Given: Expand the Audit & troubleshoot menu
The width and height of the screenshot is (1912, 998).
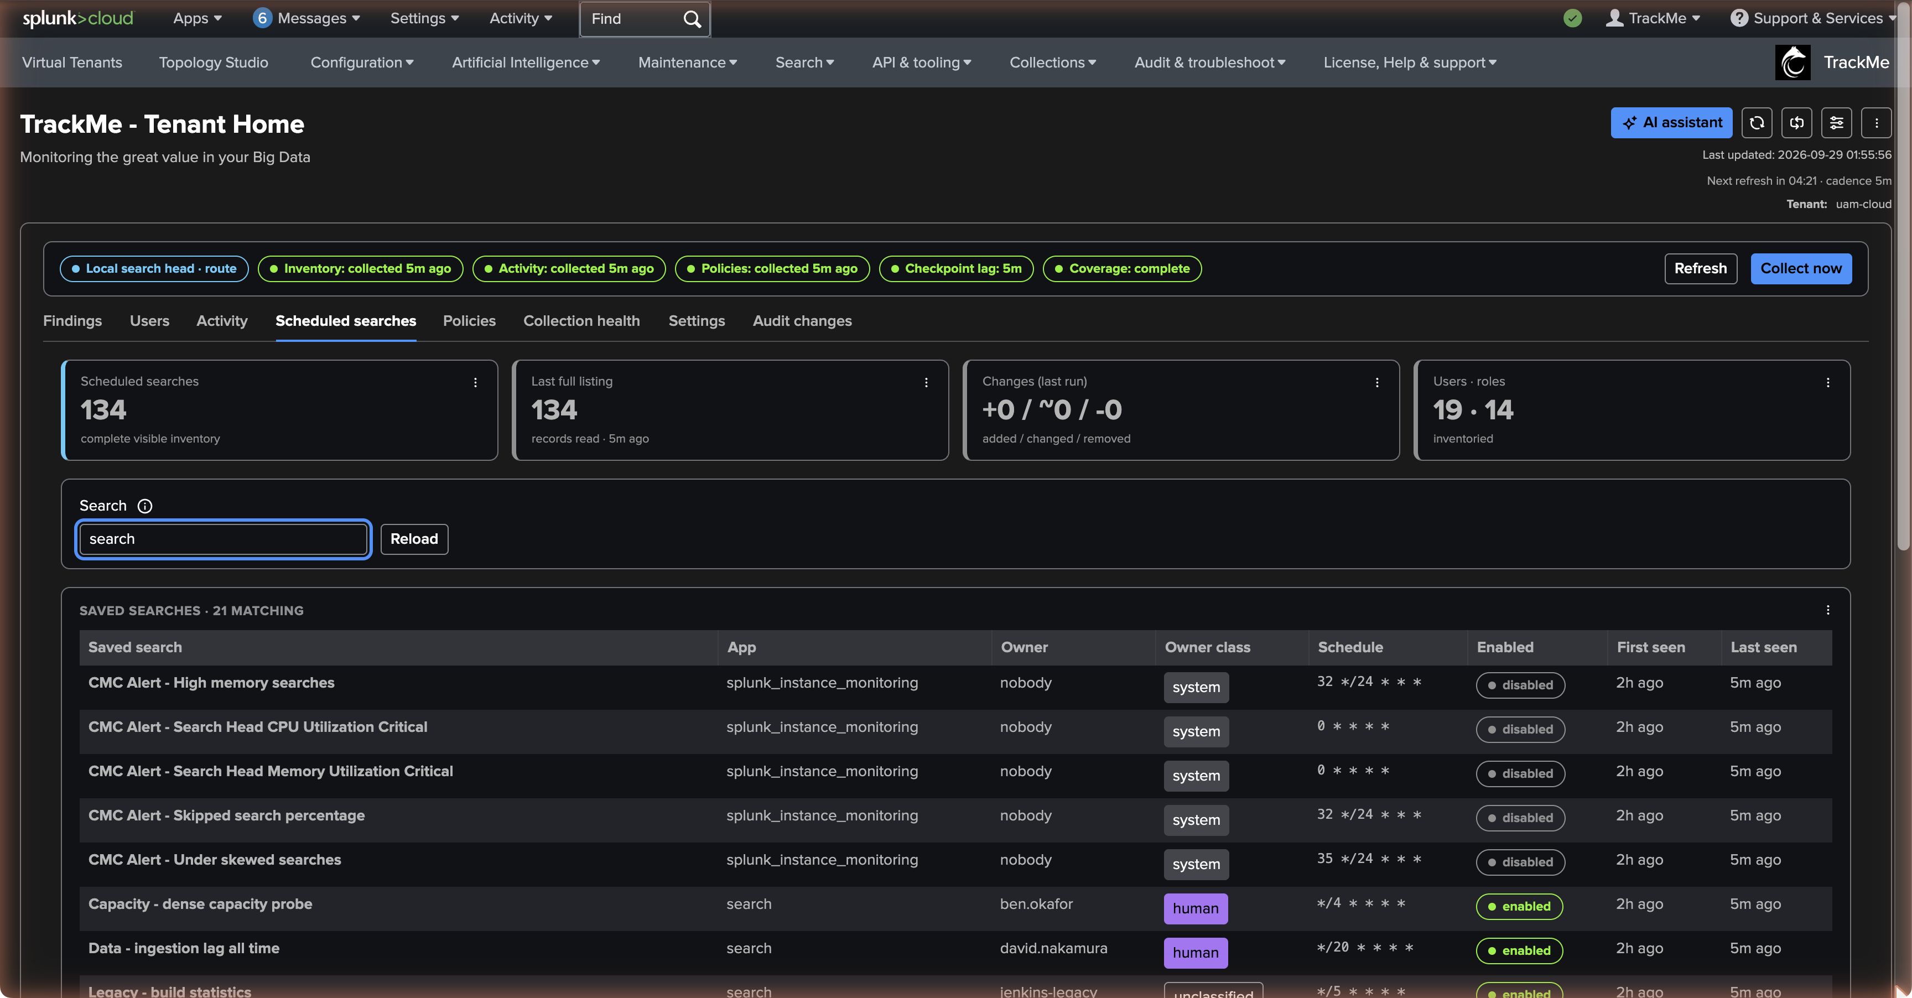Looking at the screenshot, I should 1209,63.
